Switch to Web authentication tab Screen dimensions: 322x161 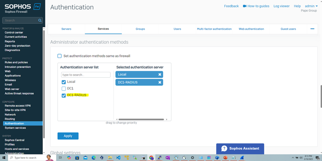251,29
